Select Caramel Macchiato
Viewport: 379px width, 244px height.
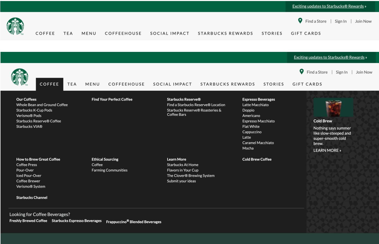258,143
